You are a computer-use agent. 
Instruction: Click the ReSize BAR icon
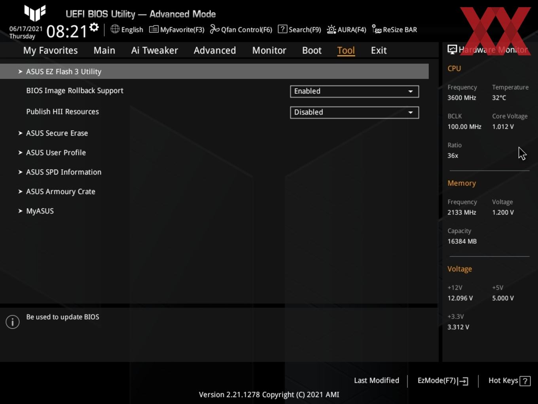(x=377, y=29)
